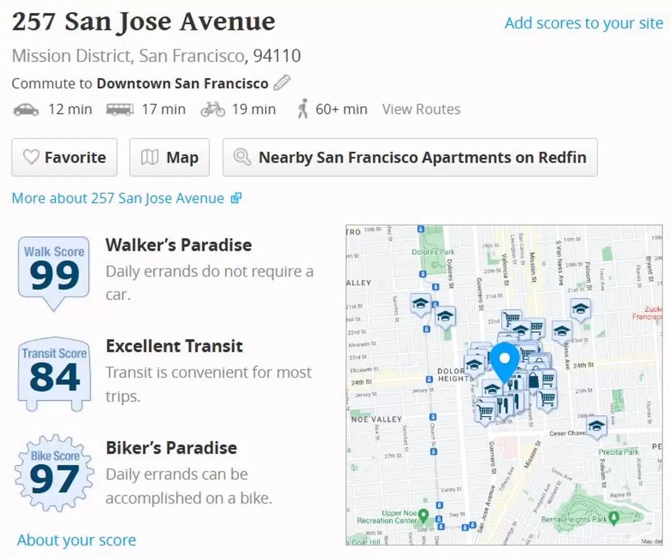Open About your score link
Image resolution: width=671 pixels, height=559 pixels.
77,540
